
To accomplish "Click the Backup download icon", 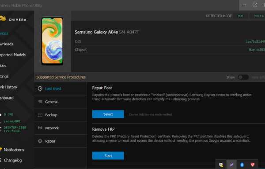I will [x=40, y=115].
